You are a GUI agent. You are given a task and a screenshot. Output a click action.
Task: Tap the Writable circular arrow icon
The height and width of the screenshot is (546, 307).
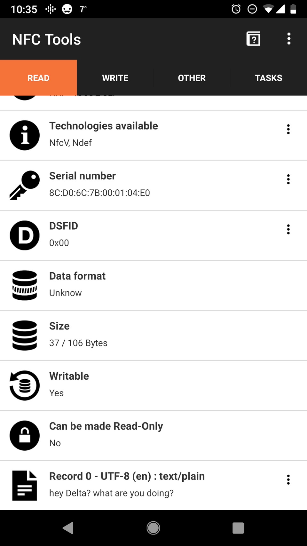pos(25,385)
